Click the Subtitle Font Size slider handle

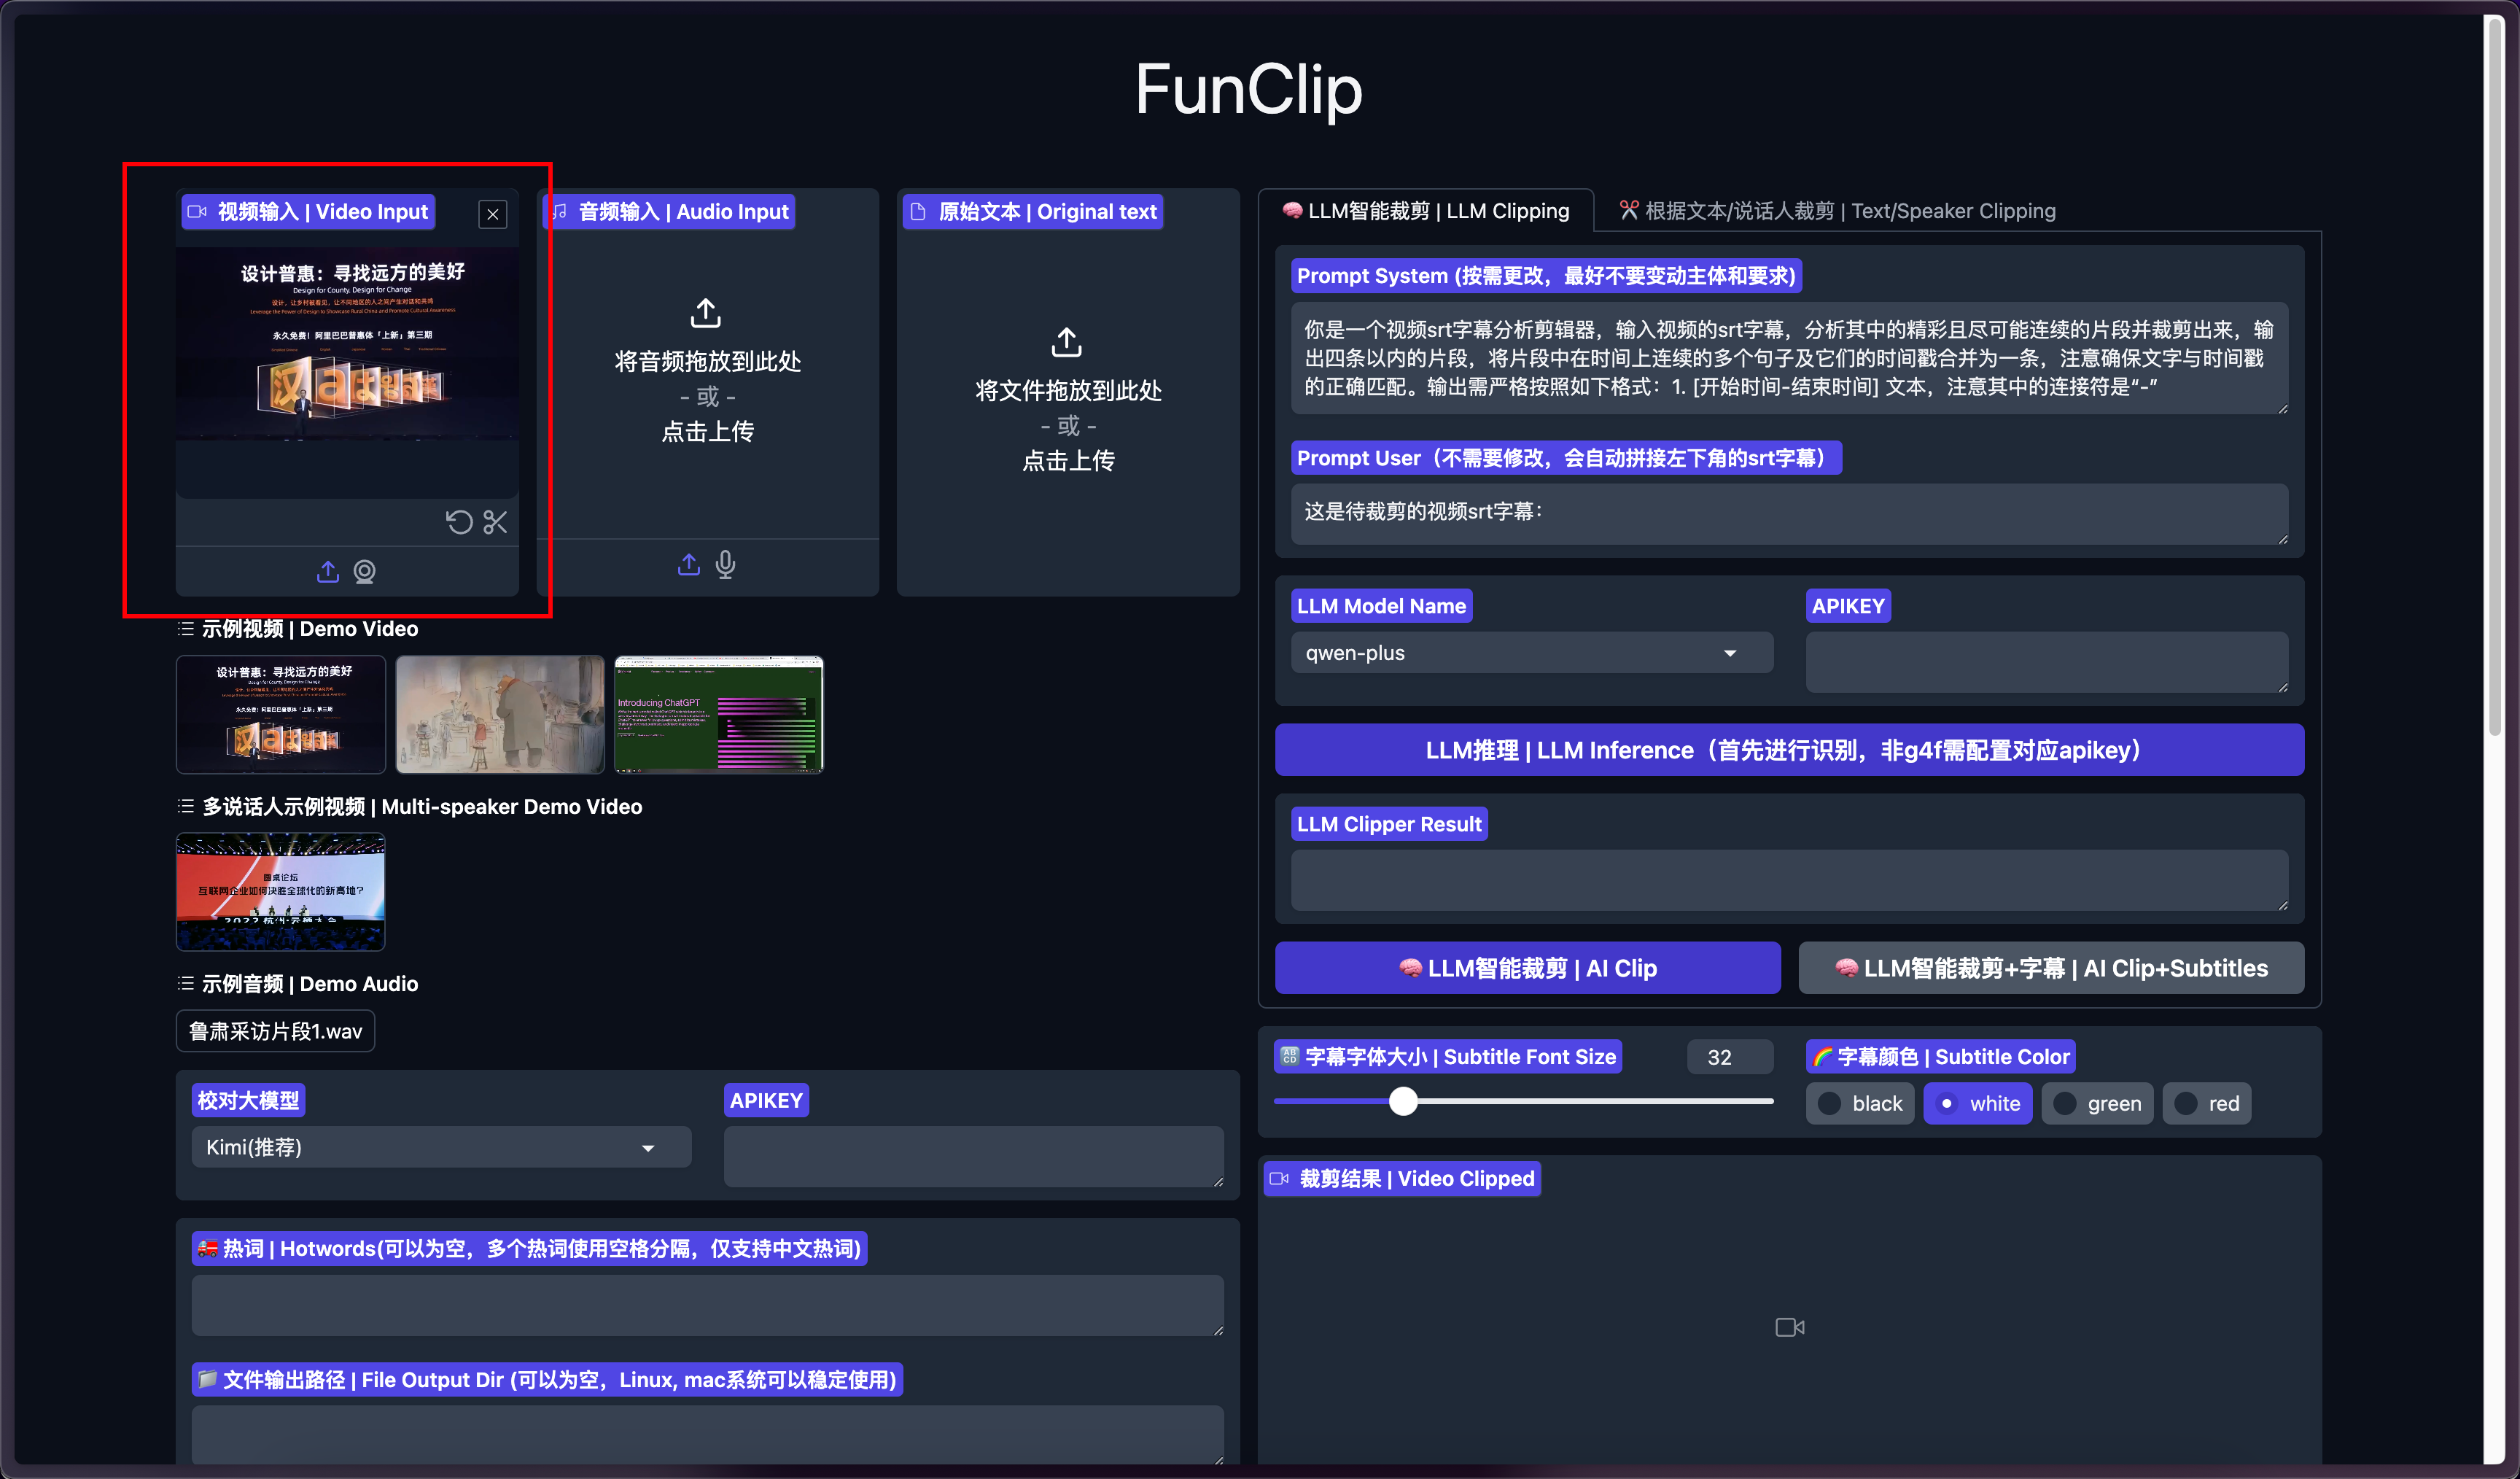click(1403, 1101)
